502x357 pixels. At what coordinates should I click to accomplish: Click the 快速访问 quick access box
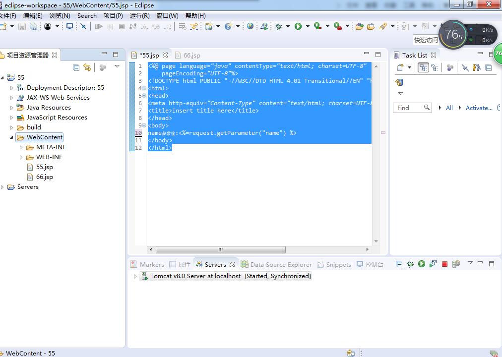[x=426, y=40]
